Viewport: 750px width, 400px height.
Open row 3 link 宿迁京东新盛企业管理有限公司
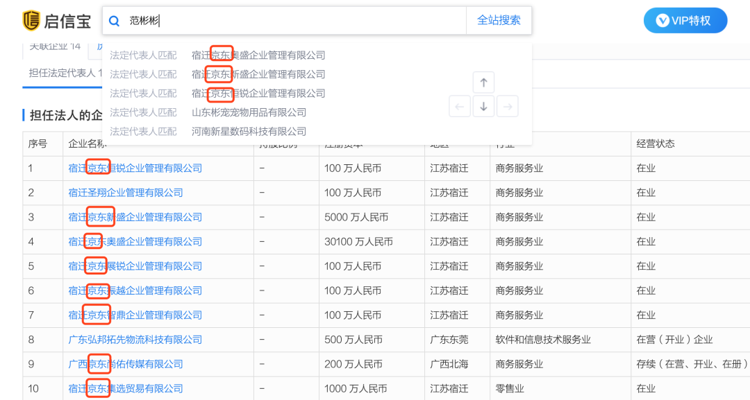(x=135, y=217)
